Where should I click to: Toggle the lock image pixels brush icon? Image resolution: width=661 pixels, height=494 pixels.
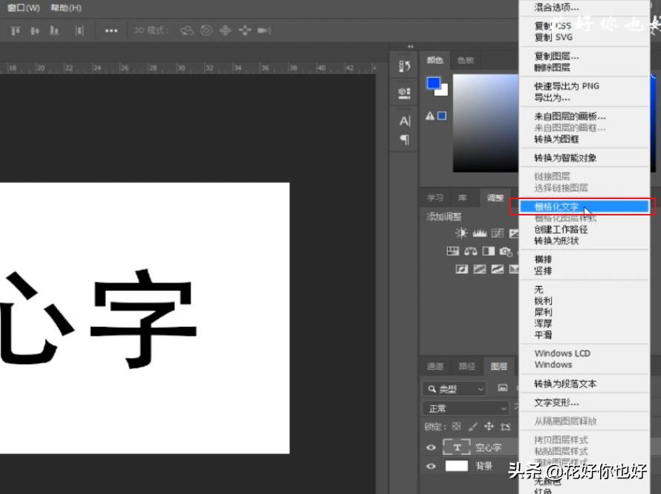coord(472,426)
